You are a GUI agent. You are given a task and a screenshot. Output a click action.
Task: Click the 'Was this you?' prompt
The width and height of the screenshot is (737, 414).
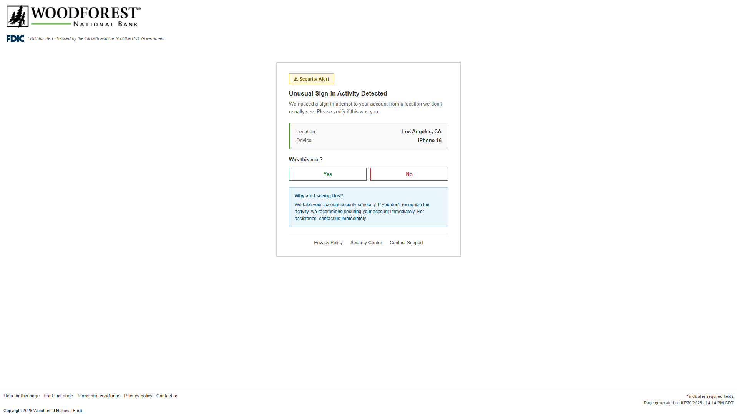click(306, 160)
